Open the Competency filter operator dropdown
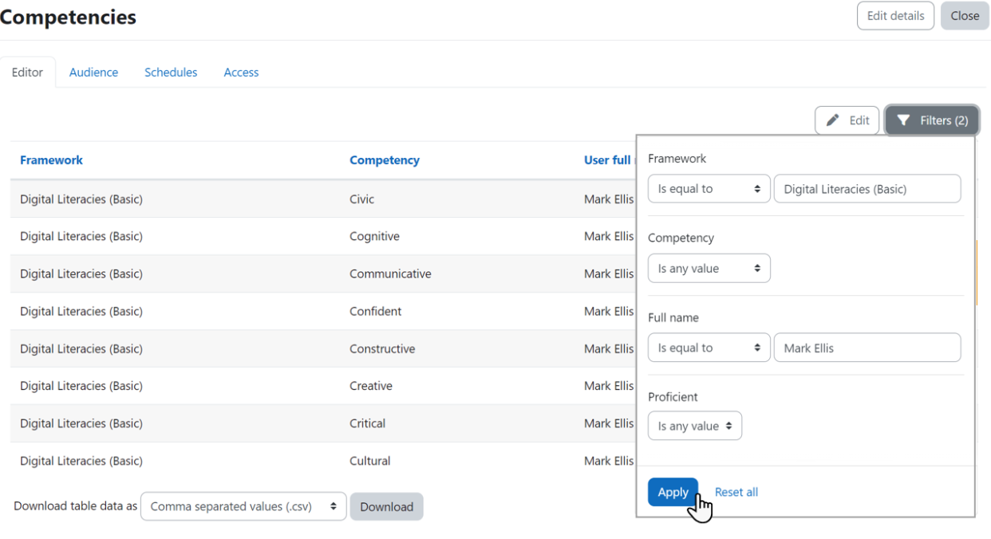The image size is (991, 539). (x=709, y=269)
